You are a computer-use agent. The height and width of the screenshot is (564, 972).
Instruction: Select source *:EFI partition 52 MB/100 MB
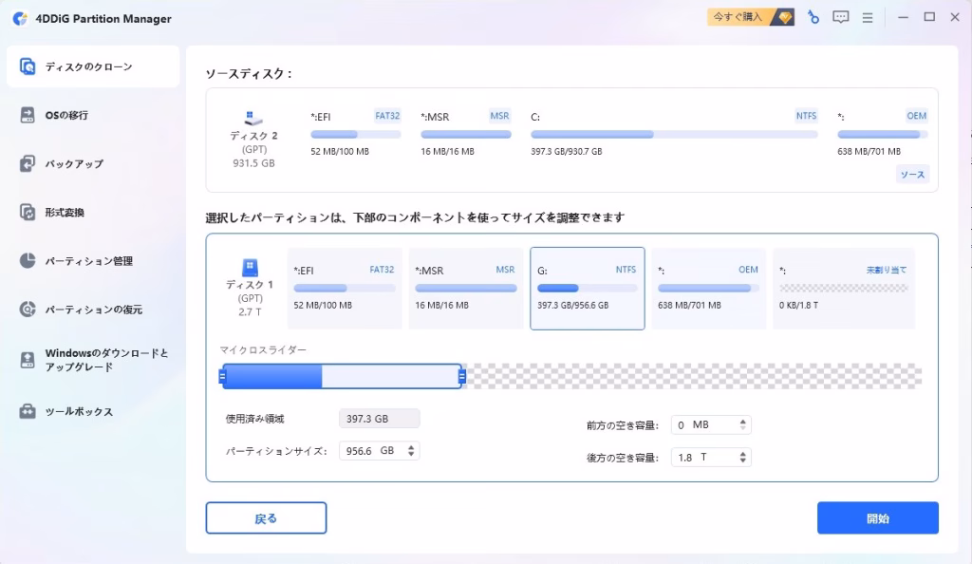355,133
